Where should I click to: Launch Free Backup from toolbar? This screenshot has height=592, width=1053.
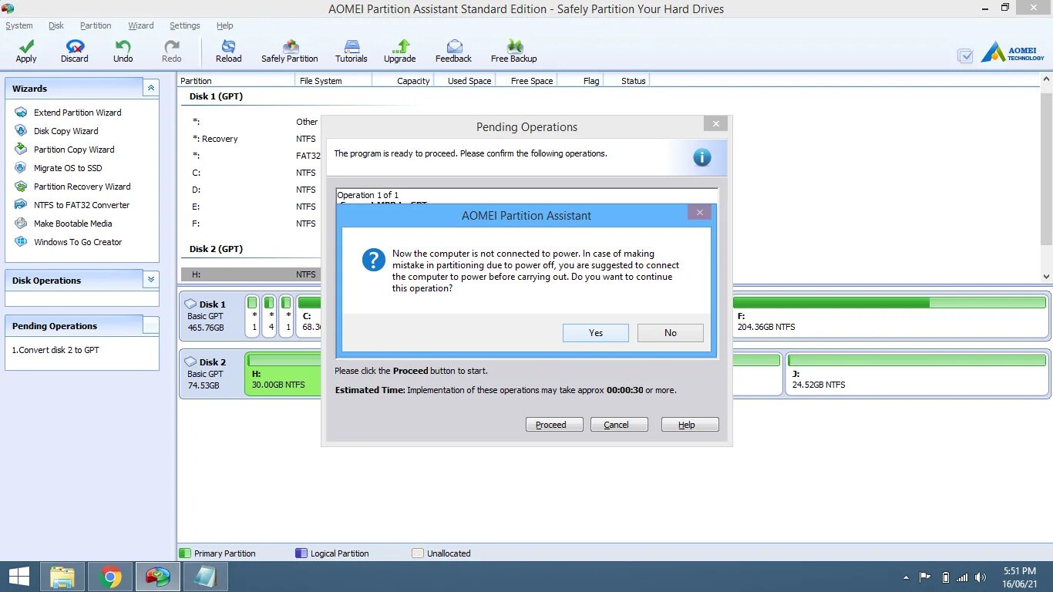(514, 52)
